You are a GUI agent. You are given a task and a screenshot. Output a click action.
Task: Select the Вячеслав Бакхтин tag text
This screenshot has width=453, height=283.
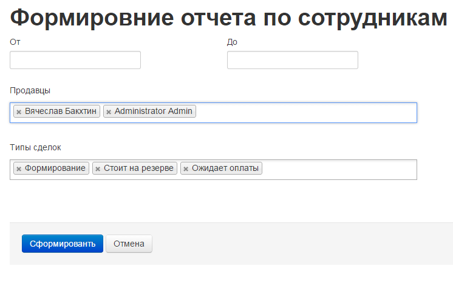click(x=61, y=112)
